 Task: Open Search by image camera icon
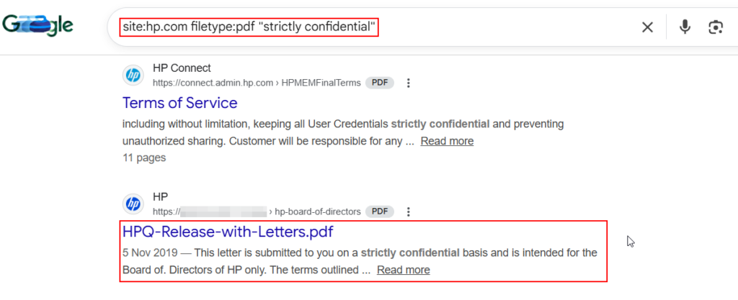[x=715, y=27]
